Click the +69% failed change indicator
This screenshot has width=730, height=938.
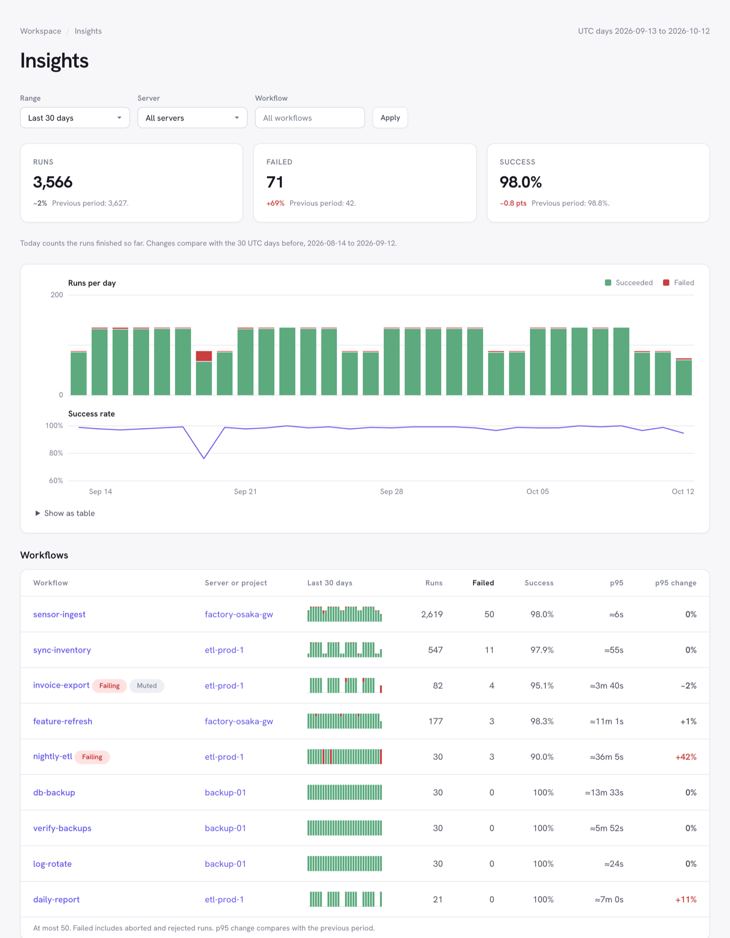[276, 203]
